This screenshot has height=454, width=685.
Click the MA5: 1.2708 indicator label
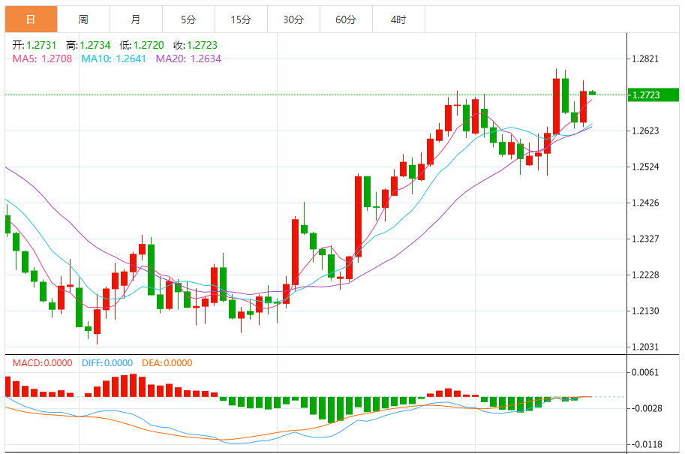(x=42, y=59)
